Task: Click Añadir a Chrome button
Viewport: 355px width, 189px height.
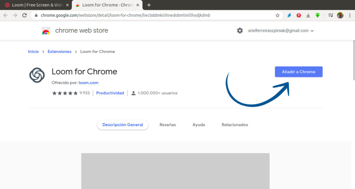Action: click(298, 72)
